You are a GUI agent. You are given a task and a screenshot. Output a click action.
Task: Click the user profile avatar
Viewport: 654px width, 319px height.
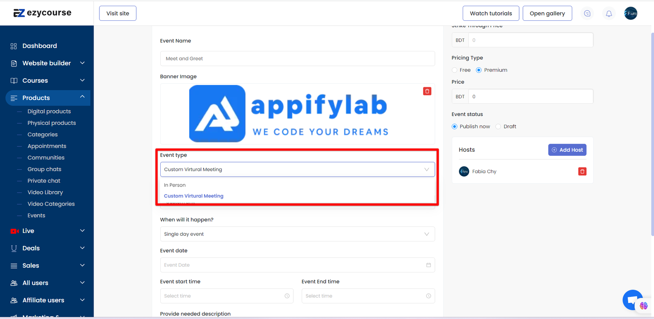point(630,13)
